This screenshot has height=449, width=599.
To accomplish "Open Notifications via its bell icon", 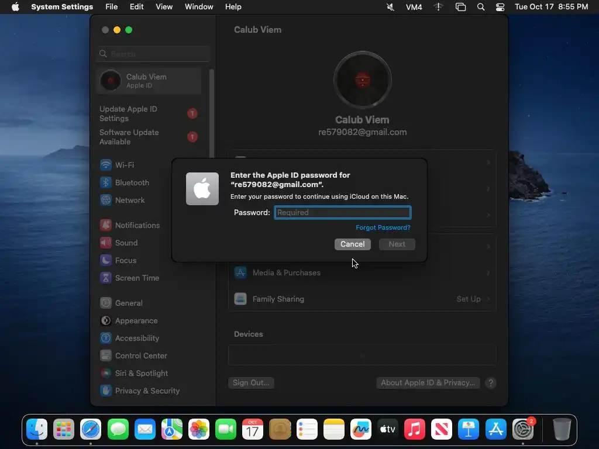I will pos(106,225).
